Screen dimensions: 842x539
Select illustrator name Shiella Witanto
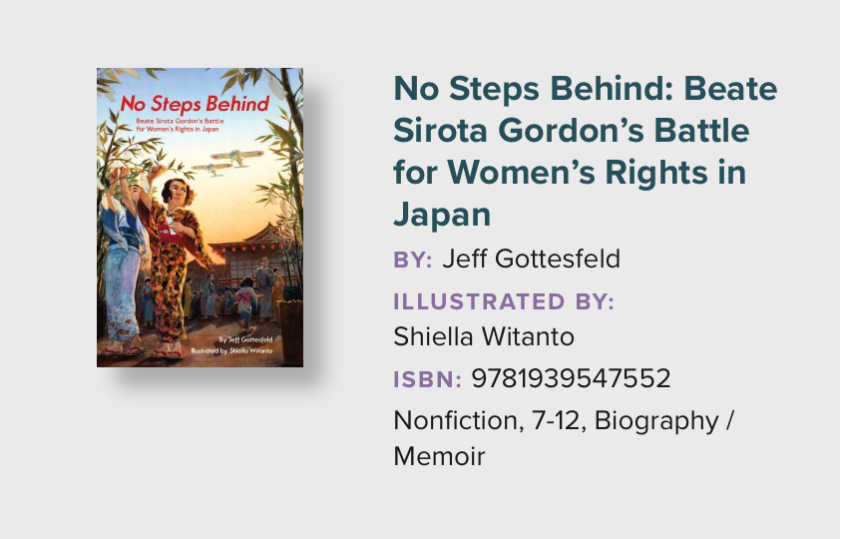tap(484, 336)
